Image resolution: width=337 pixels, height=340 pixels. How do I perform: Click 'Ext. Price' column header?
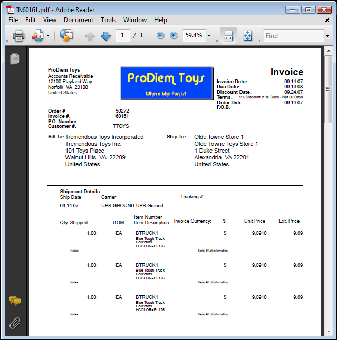[289, 221]
